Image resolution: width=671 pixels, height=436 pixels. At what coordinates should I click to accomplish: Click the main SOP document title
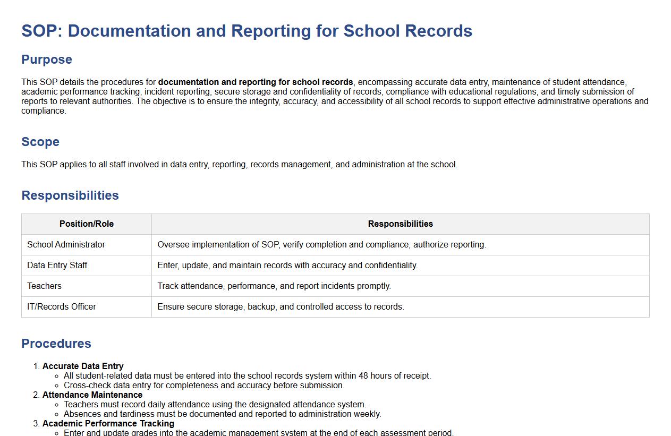click(x=247, y=31)
